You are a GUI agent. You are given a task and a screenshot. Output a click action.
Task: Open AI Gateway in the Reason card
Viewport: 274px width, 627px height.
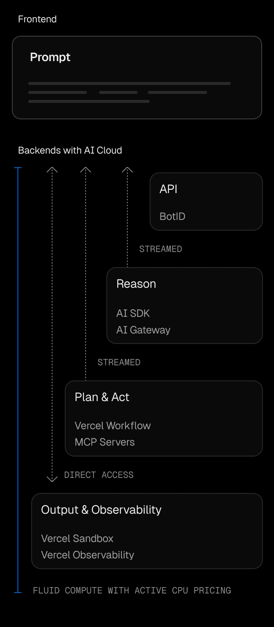click(143, 330)
